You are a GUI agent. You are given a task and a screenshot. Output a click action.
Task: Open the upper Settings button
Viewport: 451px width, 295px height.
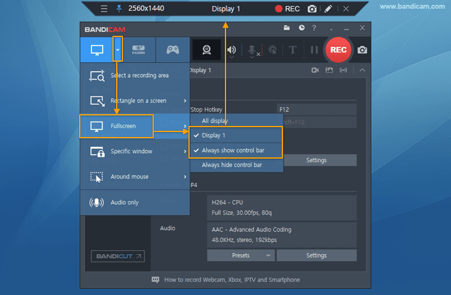(320, 160)
